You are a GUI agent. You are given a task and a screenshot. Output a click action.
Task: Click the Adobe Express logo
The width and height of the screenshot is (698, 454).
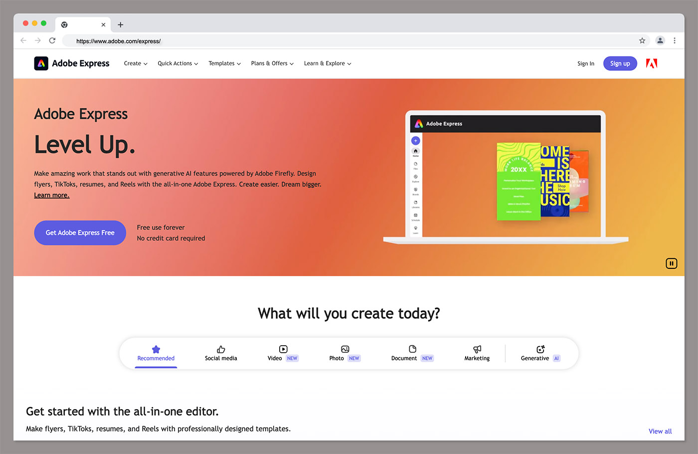pos(71,63)
